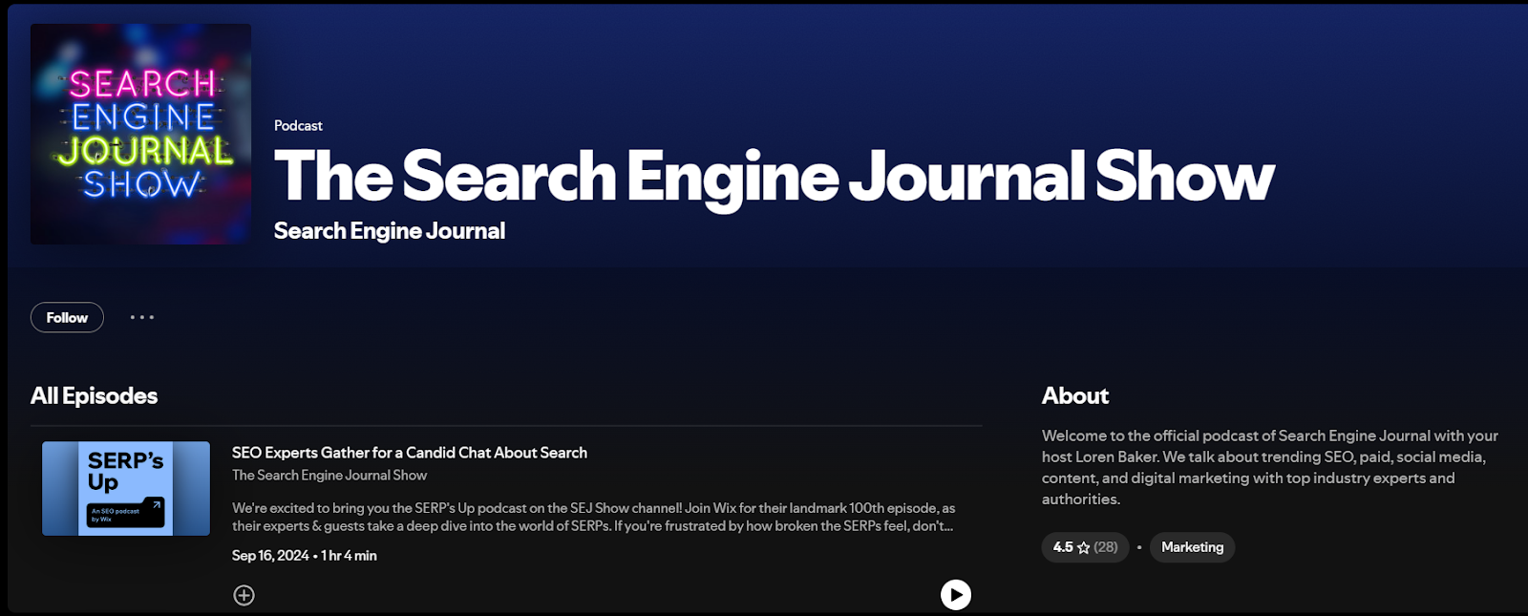The image size is (1528, 616).
Task: Add episode to Your Episodes plus icon
Action: tap(244, 595)
